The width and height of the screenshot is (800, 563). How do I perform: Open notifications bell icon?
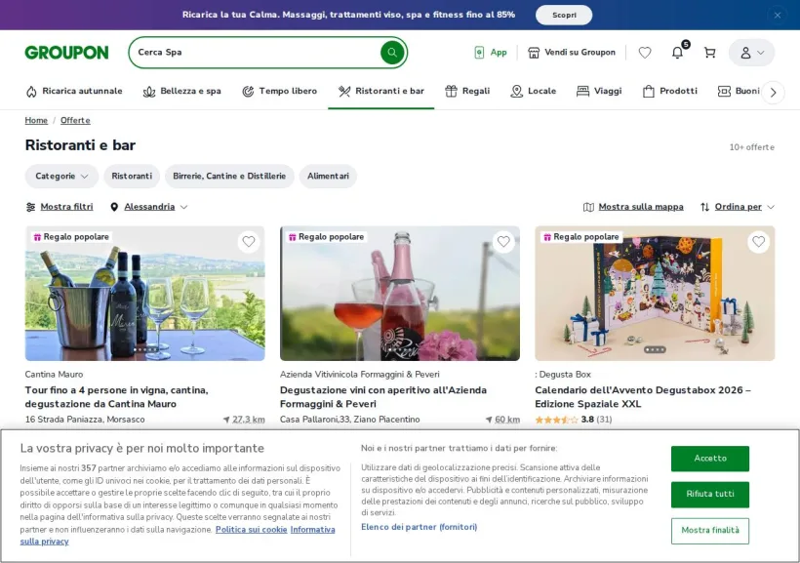(677, 52)
